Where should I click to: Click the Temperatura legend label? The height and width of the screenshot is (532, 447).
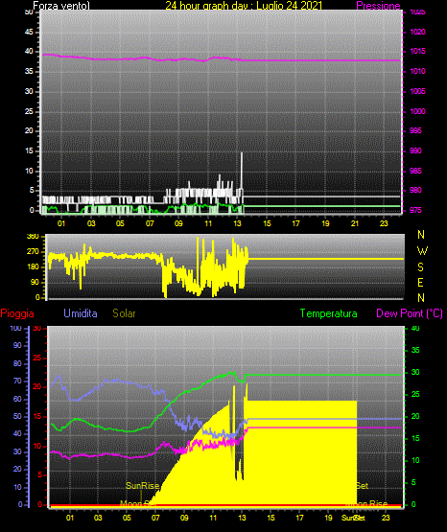329,313
